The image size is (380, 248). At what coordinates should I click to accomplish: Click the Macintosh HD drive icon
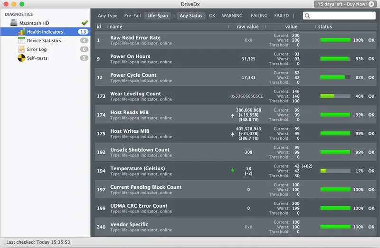point(14,23)
